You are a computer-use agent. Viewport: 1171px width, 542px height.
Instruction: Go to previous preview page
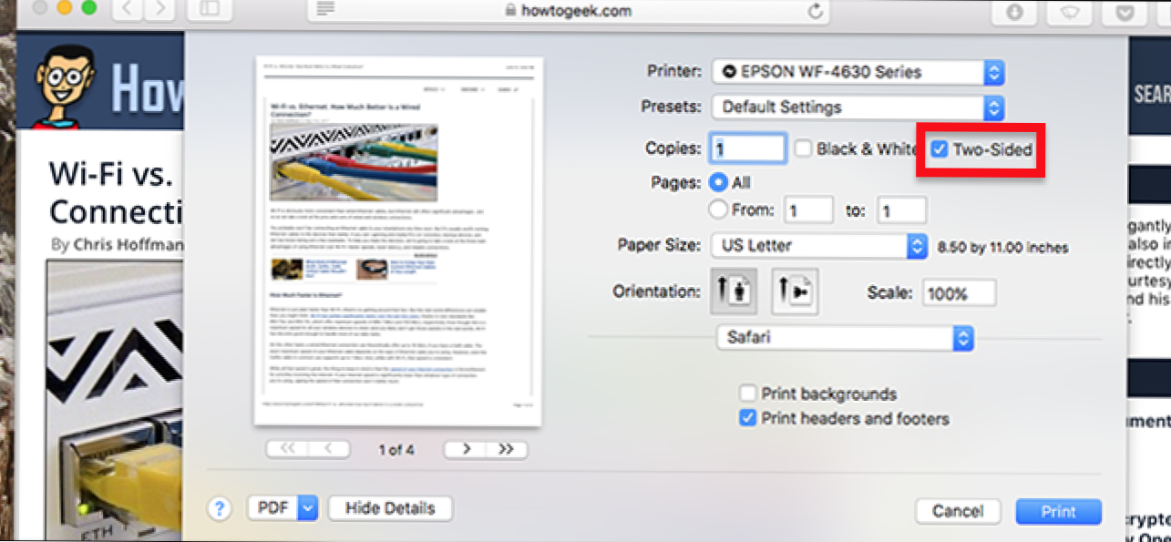coord(329,449)
